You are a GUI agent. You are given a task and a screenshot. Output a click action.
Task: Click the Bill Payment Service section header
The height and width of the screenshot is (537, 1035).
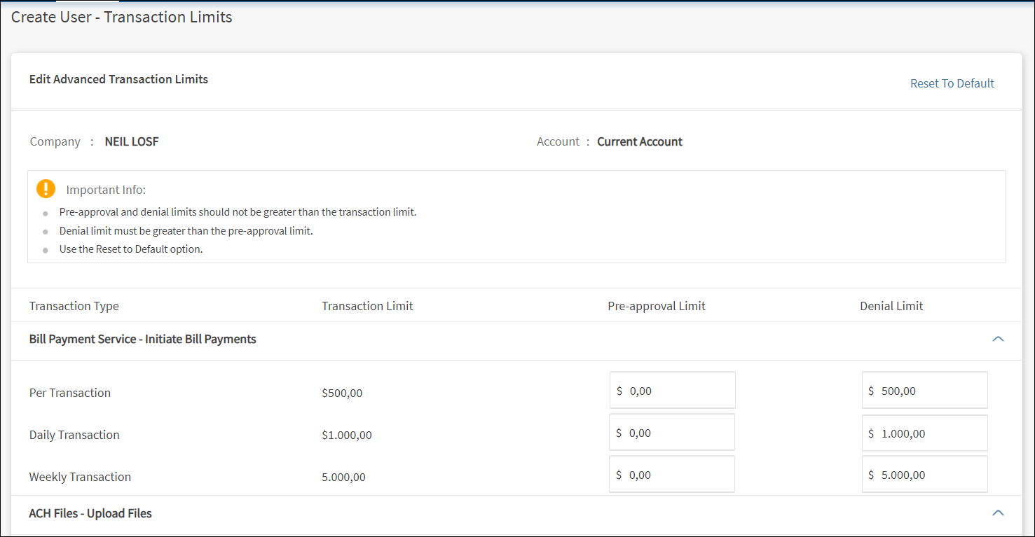[143, 339]
